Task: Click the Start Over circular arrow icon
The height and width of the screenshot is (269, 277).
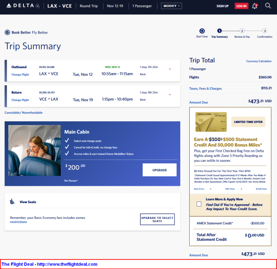Action: [202, 31]
